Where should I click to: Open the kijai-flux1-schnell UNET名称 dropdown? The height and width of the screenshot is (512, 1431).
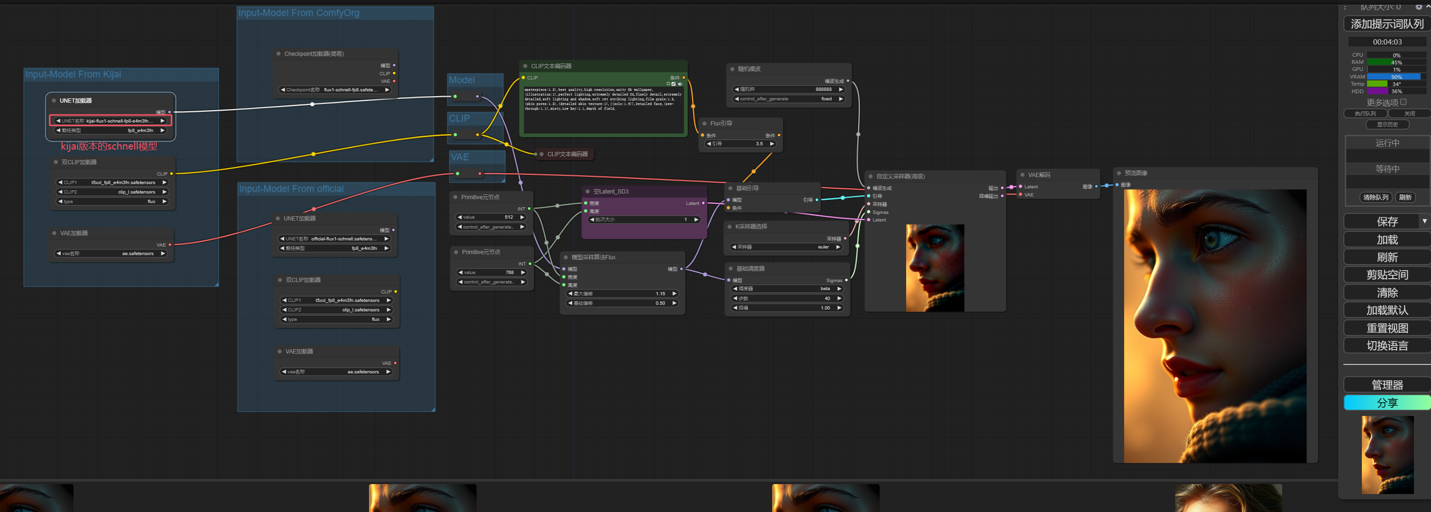(x=110, y=121)
